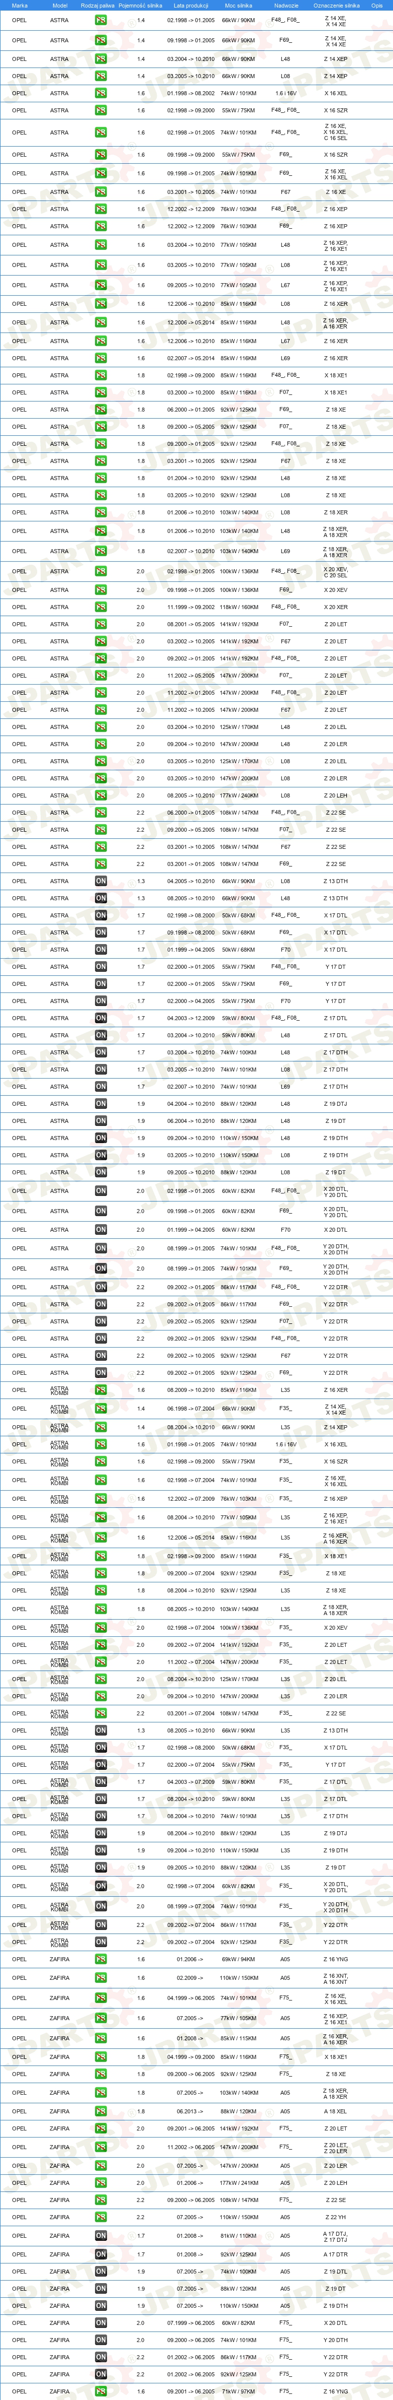Viewport: 393px width, 2400px height.
Task: Select engine code X 20 XEV, C 20 SEL
Action: [335, 571]
